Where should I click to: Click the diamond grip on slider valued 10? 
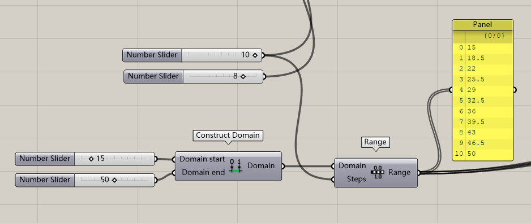[255, 55]
